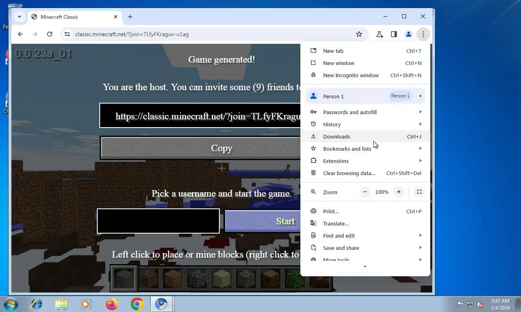Expand Find and edit submenu
Image resolution: width=521 pixels, height=312 pixels.
pos(365,236)
